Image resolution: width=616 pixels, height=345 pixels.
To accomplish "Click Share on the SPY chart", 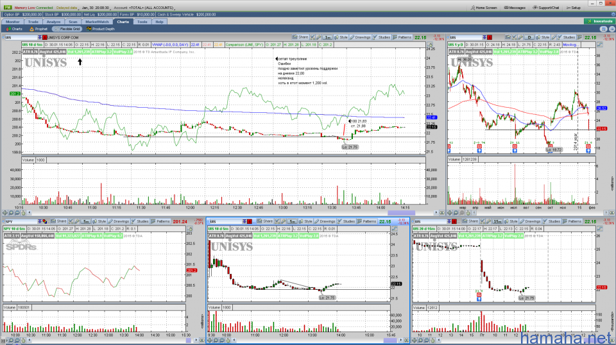I will tap(59, 222).
